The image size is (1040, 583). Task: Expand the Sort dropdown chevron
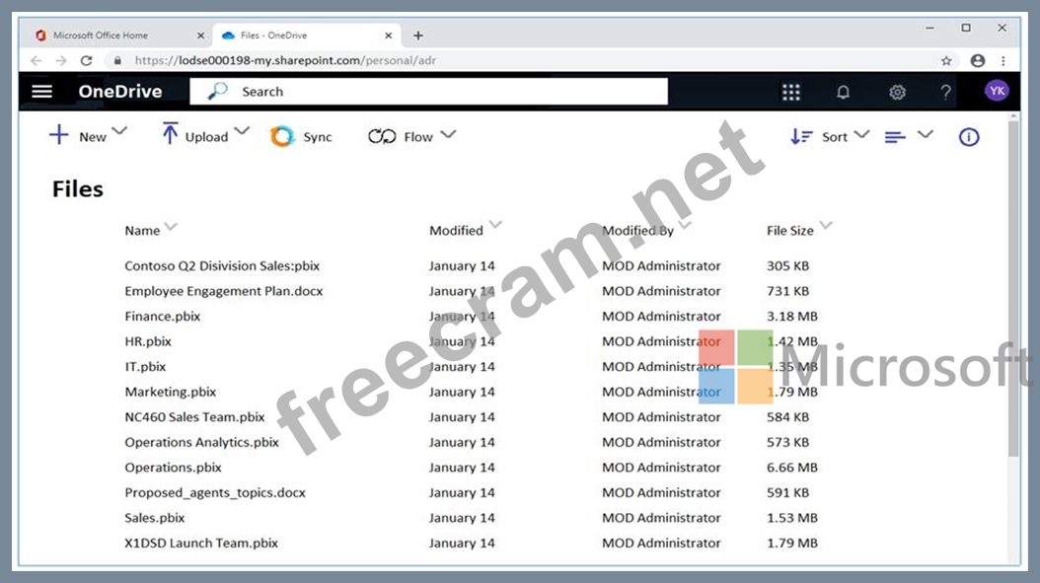click(861, 134)
